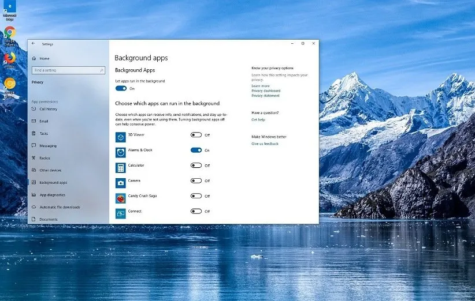Select Call history in the sidebar
The width and height of the screenshot is (475, 301).
[48, 109]
